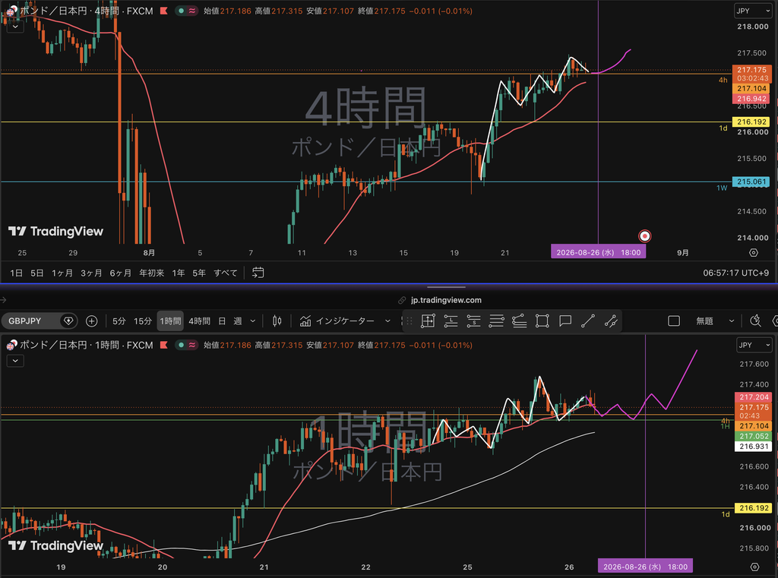Image resolution: width=778 pixels, height=578 pixels.
Task: Open 4時間 chart axis settings gear
Action: tap(753, 252)
